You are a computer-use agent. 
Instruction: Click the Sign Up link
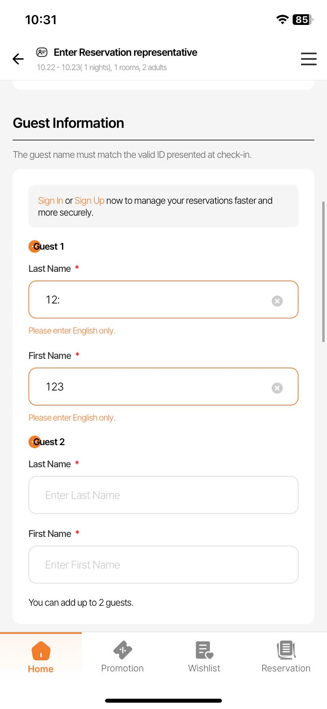[x=89, y=201]
